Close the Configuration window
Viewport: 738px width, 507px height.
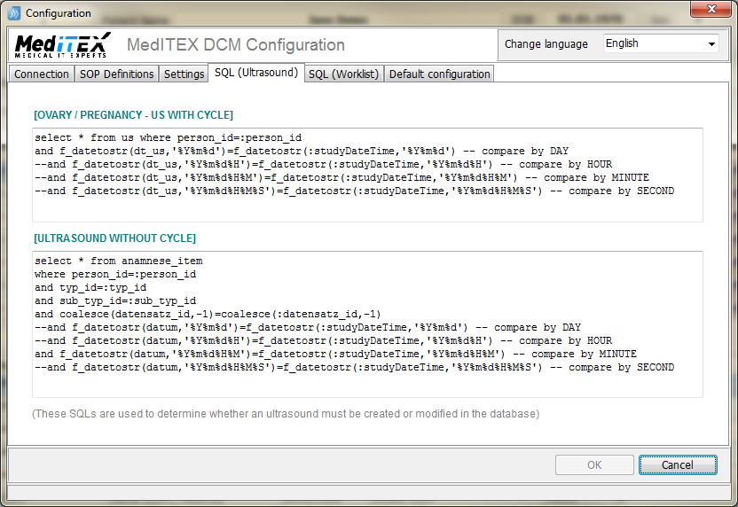[711, 9]
